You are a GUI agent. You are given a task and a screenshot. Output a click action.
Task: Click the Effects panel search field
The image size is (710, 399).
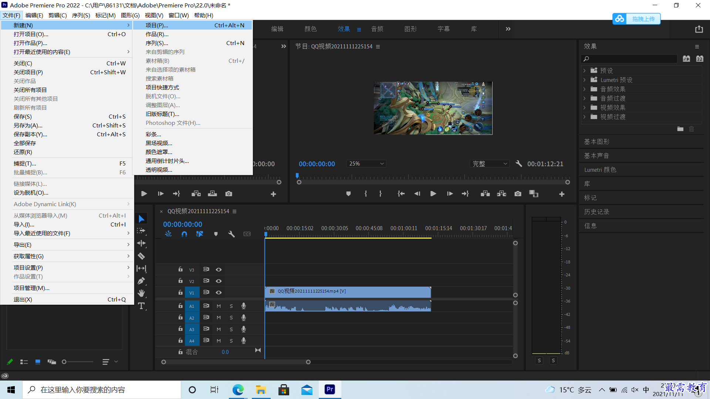629,59
